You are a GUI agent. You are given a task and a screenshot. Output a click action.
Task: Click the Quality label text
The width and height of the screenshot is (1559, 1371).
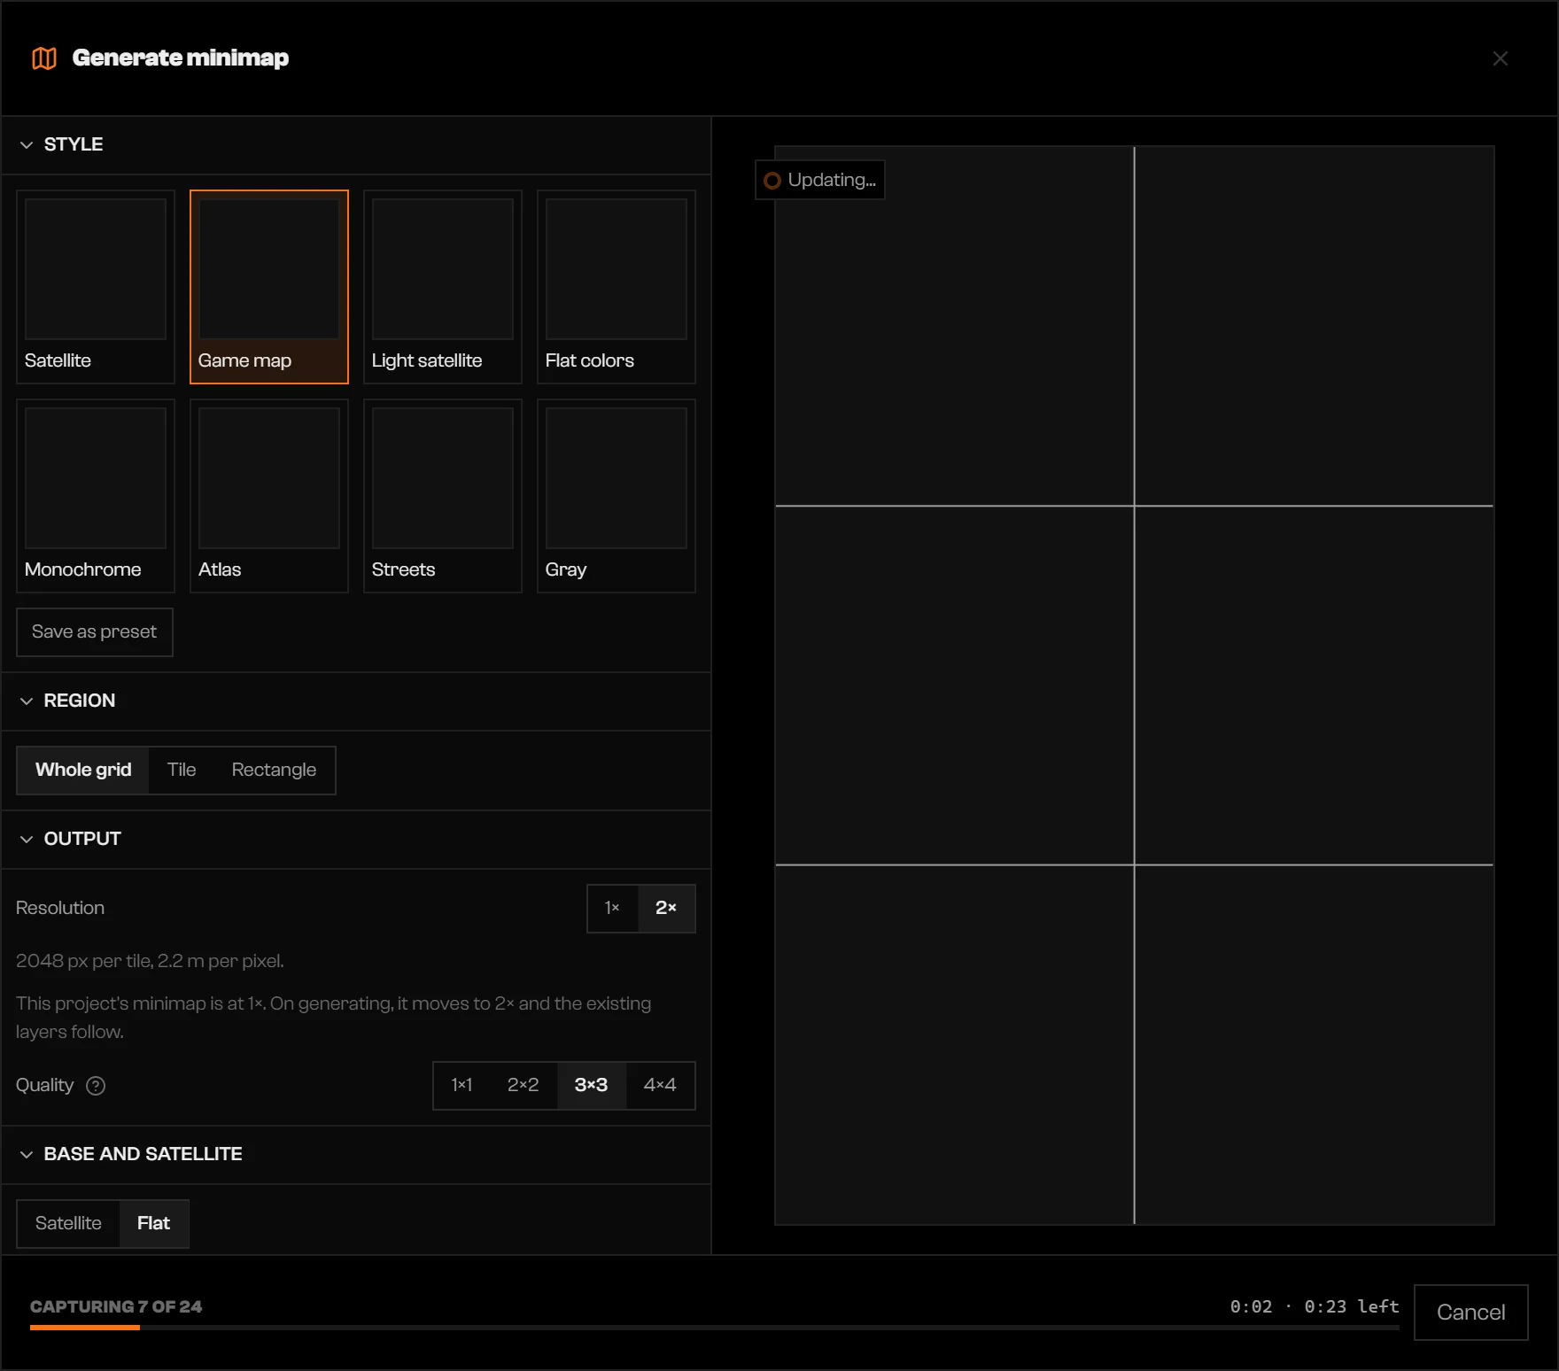click(44, 1086)
